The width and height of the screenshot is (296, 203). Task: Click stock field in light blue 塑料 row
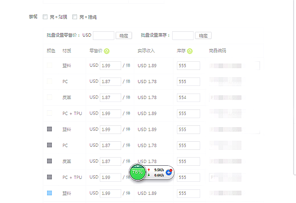tap(189, 193)
